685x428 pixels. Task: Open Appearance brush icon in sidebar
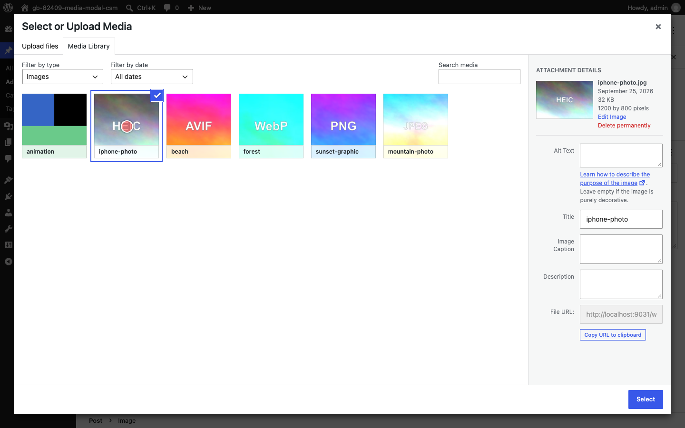click(8, 180)
